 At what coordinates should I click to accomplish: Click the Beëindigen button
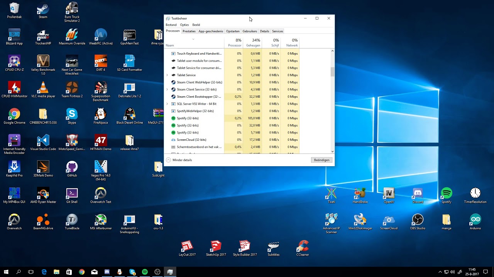point(321,160)
